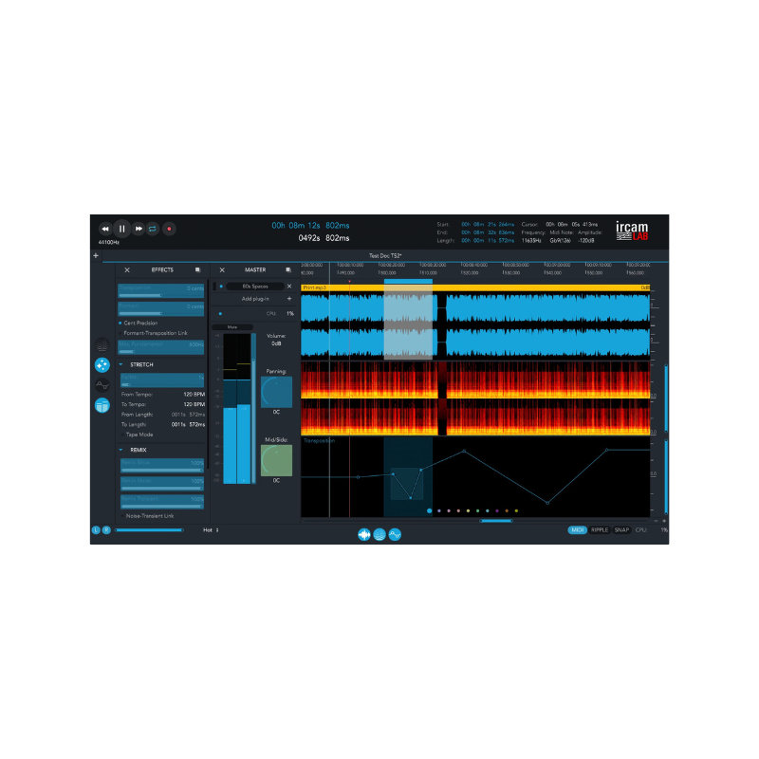Toggle SNAP mode
Viewport: 759px width, 759px height.
[621, 530]
